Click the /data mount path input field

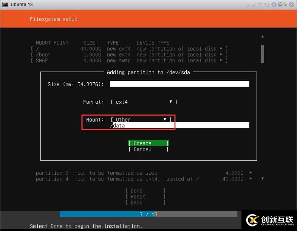coord(179,125)
